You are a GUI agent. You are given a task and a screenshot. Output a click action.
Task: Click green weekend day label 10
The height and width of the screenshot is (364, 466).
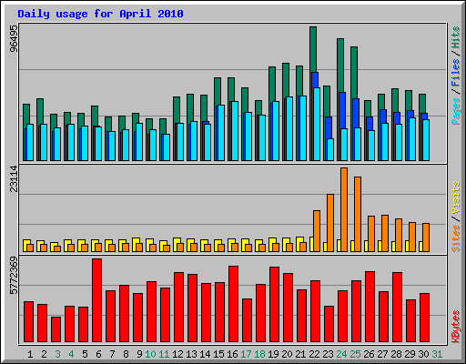[150, 354]
